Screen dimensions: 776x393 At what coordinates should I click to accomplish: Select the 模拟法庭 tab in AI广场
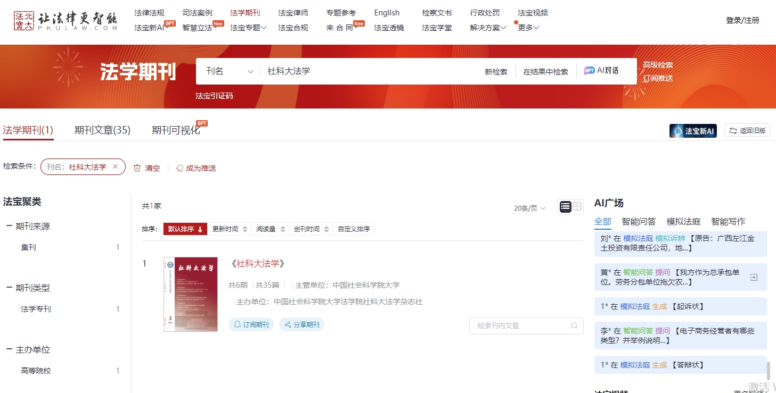tap(683, 222)
